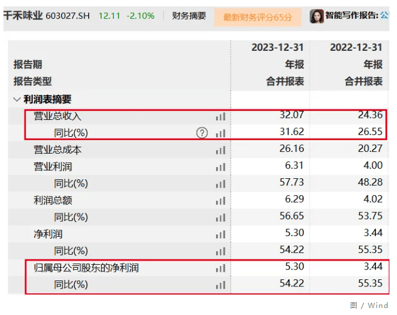Image resolution: width=397 pixels, height=315 pixels.
Task: Click the value 26.55
Action: [x=370, y=131]
